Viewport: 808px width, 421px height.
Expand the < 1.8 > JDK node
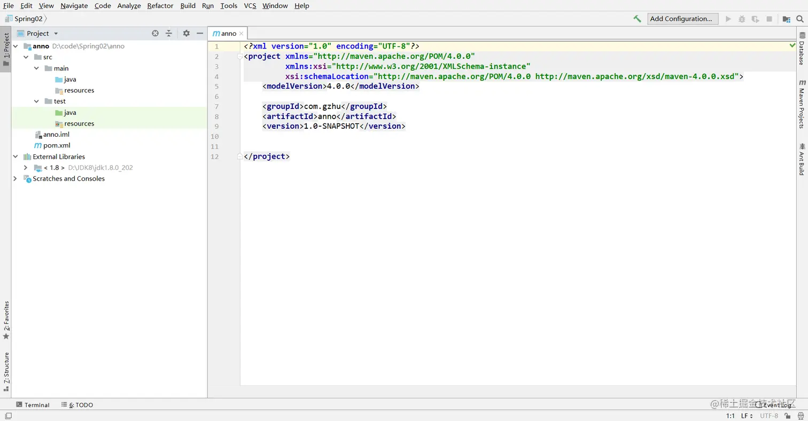point(26,168)
